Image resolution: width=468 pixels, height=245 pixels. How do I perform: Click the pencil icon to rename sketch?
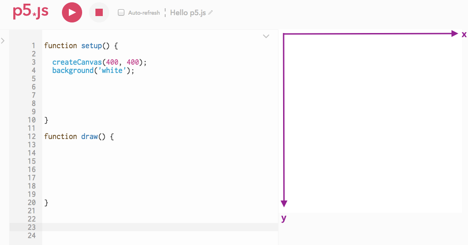[211, 12]
